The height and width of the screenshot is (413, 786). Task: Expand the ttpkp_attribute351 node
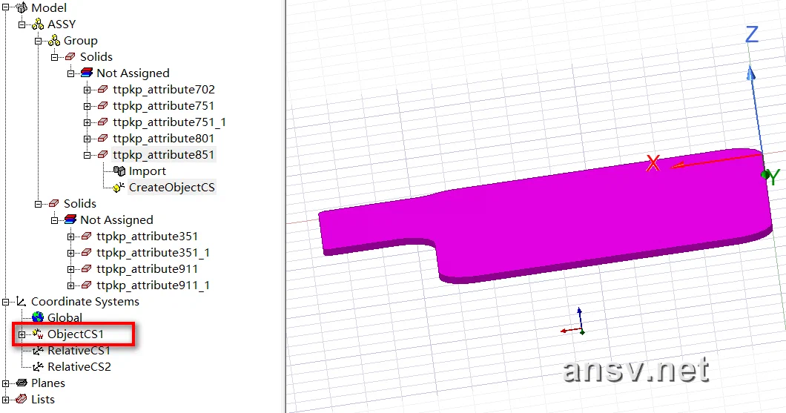click(x=70, y=237)
